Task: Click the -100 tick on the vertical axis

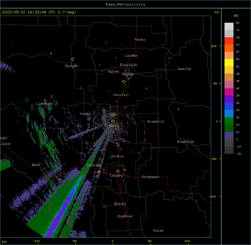Action: pos(213,196)
